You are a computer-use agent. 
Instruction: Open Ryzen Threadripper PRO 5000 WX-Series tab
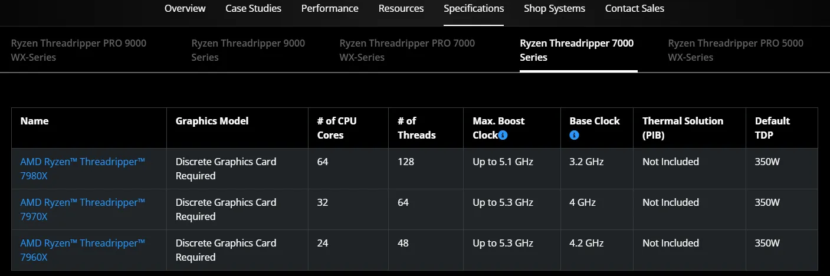(x=736, y=50)
